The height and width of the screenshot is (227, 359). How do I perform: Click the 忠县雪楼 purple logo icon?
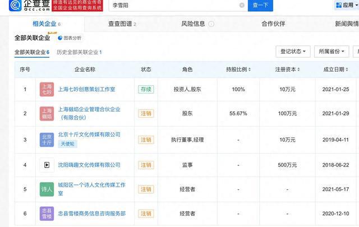tap(47, 214)
